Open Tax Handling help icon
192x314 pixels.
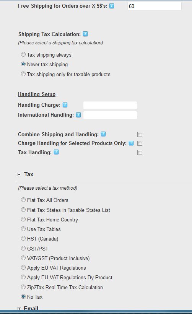tap(56, 152)
